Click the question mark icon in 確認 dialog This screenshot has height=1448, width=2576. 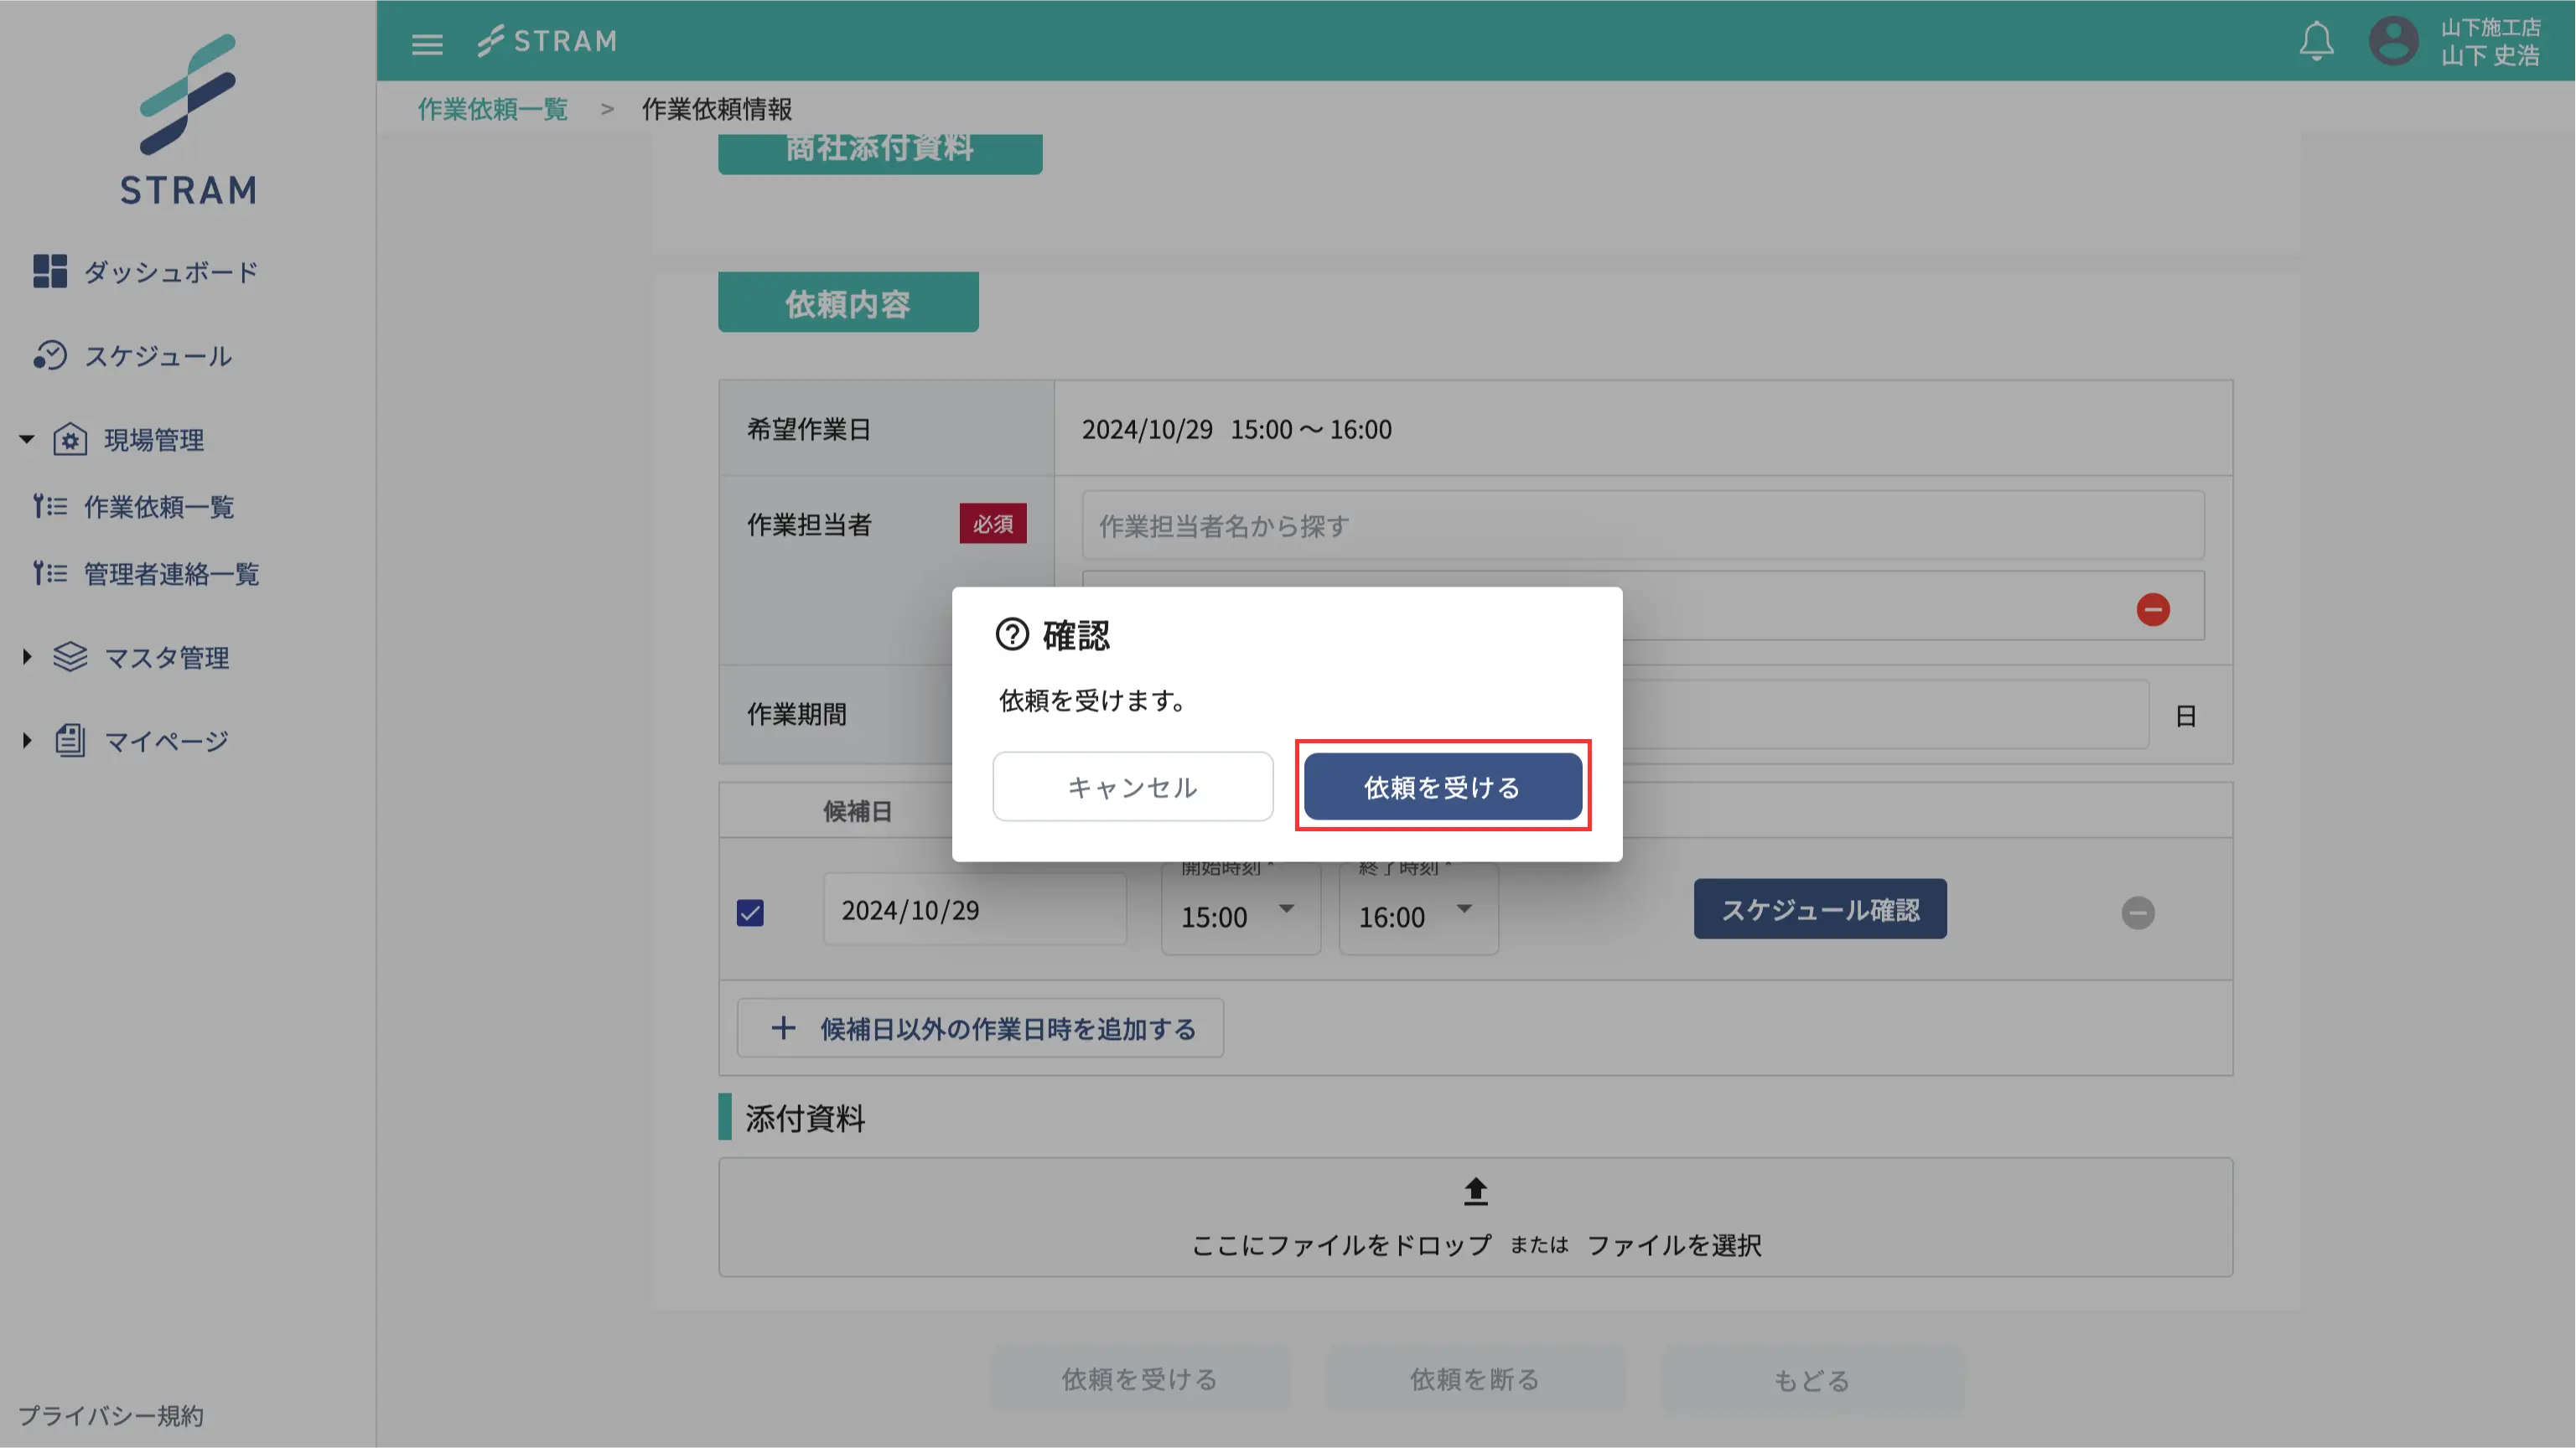tap(1011, 633)
